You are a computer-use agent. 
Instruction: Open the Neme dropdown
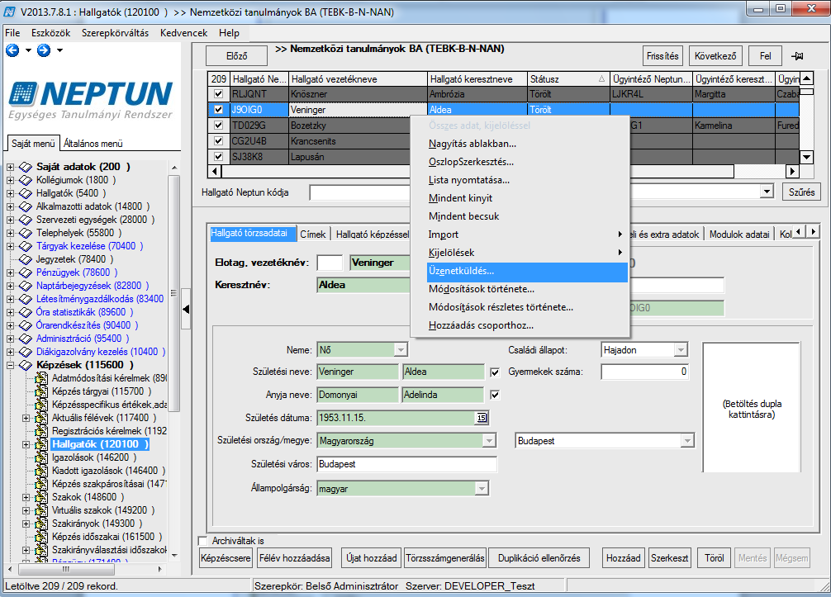(401, 350)
